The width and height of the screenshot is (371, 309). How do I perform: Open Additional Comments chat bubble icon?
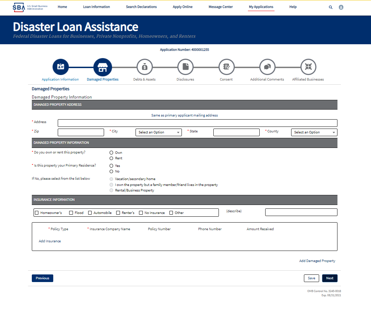pos(267,67)
